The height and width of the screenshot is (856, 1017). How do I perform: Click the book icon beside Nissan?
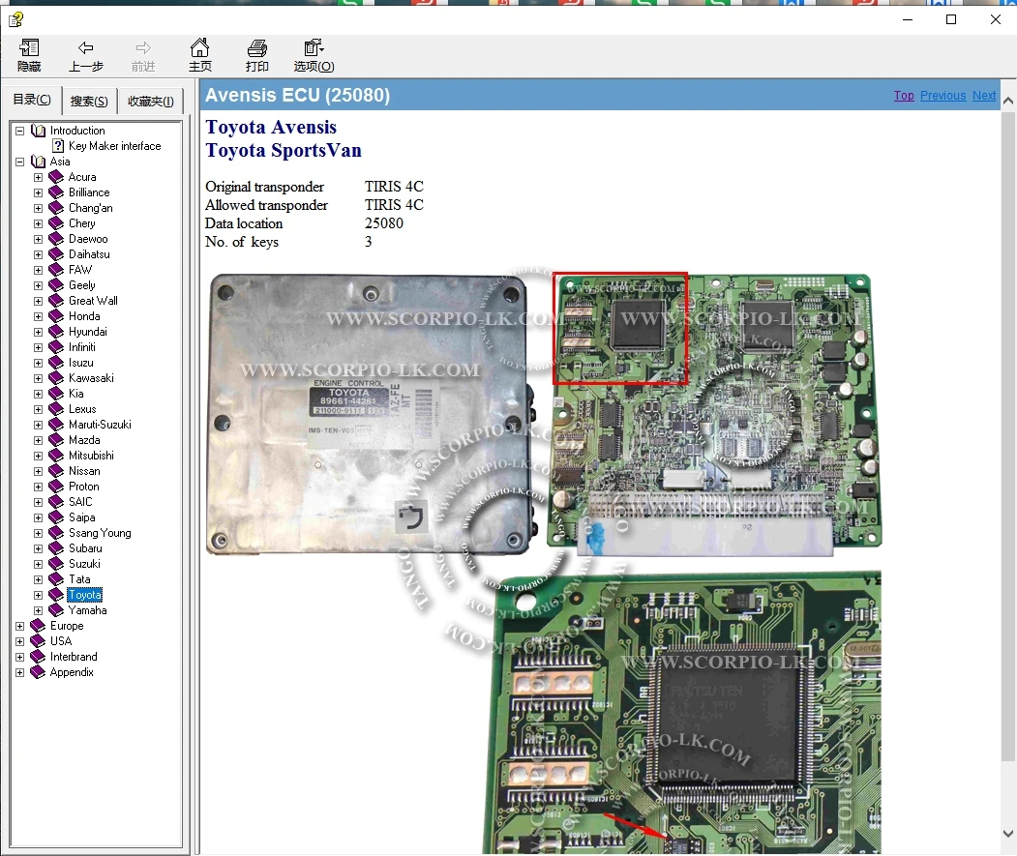56,471
